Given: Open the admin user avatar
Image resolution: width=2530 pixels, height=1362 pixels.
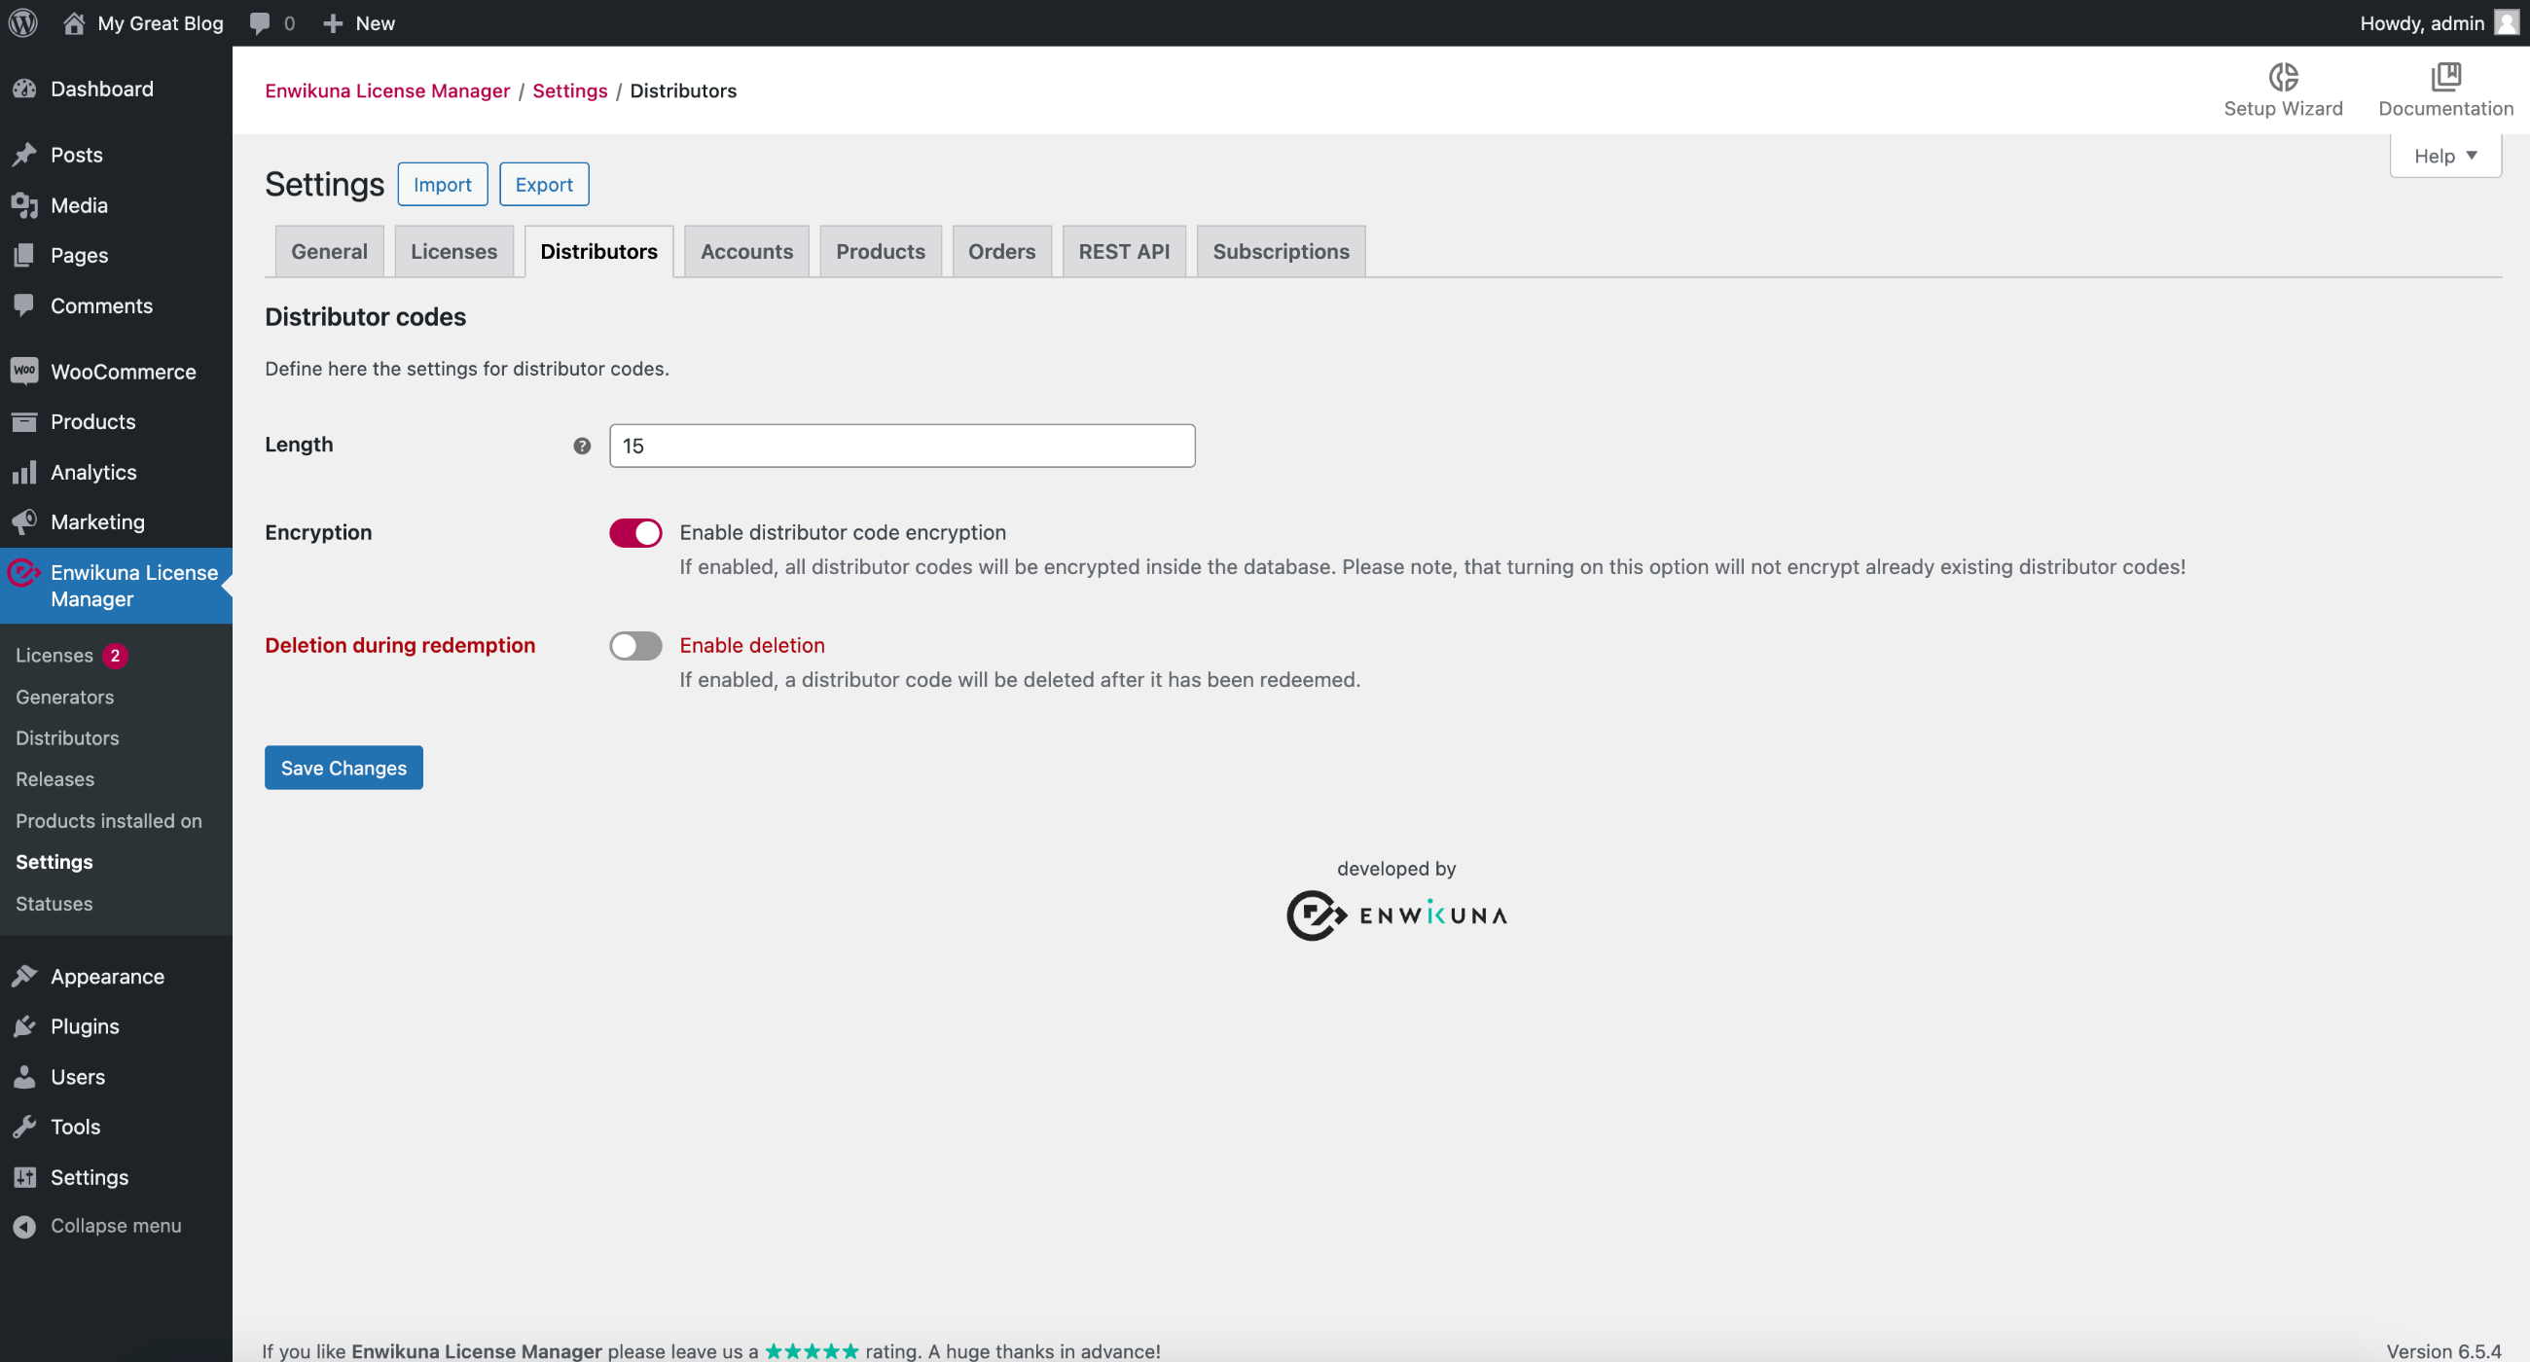Looking at the screenshot, I should pos(2507,22).
